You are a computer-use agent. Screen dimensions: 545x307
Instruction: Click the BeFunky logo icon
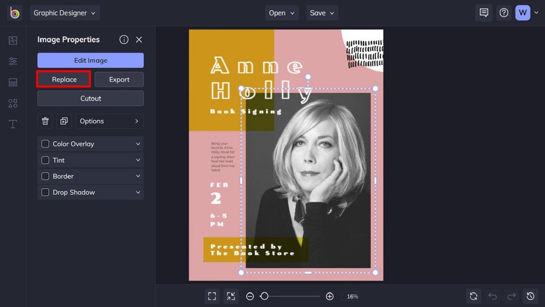pos(14,13)
